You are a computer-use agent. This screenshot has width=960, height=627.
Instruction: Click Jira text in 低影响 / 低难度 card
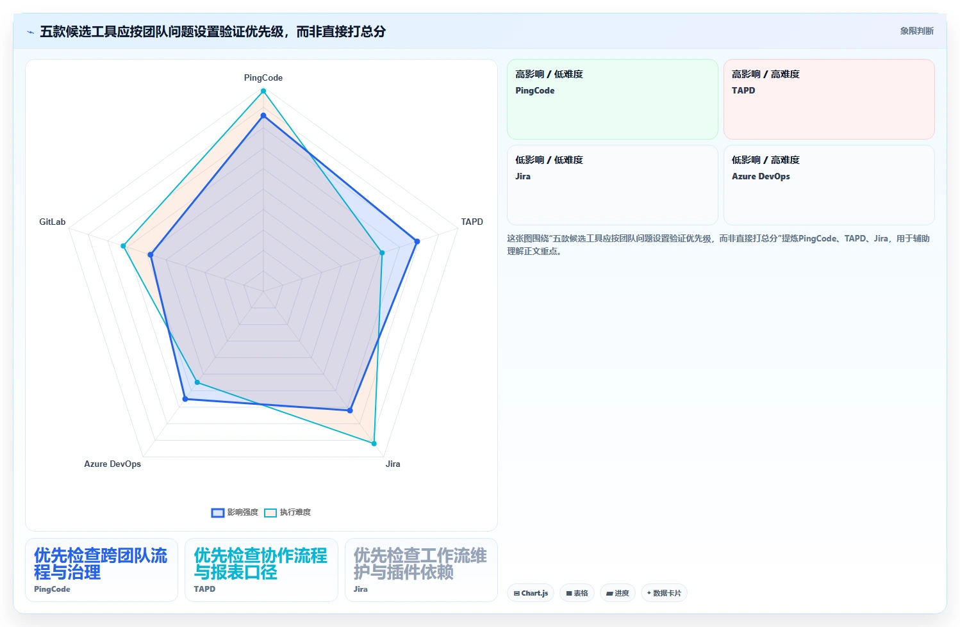pos(523,176)
